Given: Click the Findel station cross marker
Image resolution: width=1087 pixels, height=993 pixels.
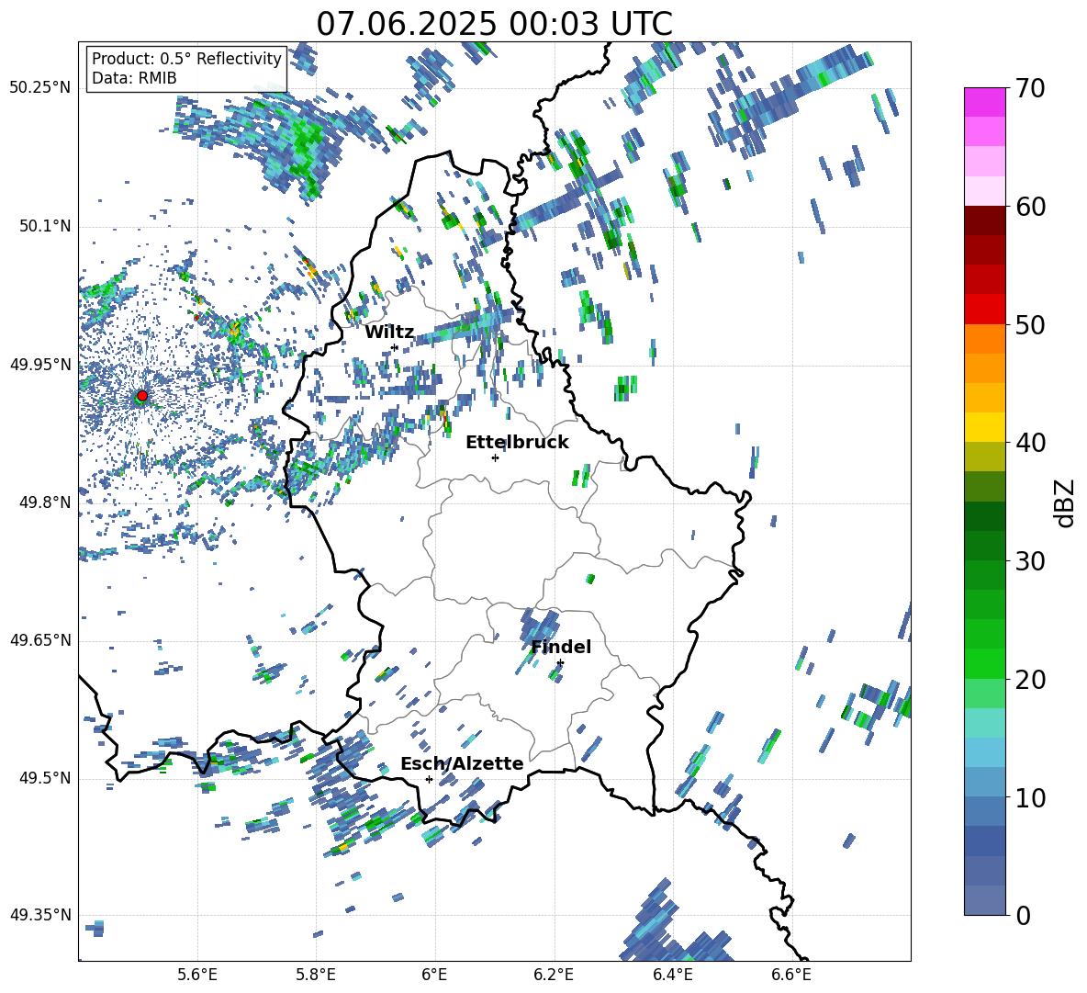Looking at the screenshot, I should 560,663.
